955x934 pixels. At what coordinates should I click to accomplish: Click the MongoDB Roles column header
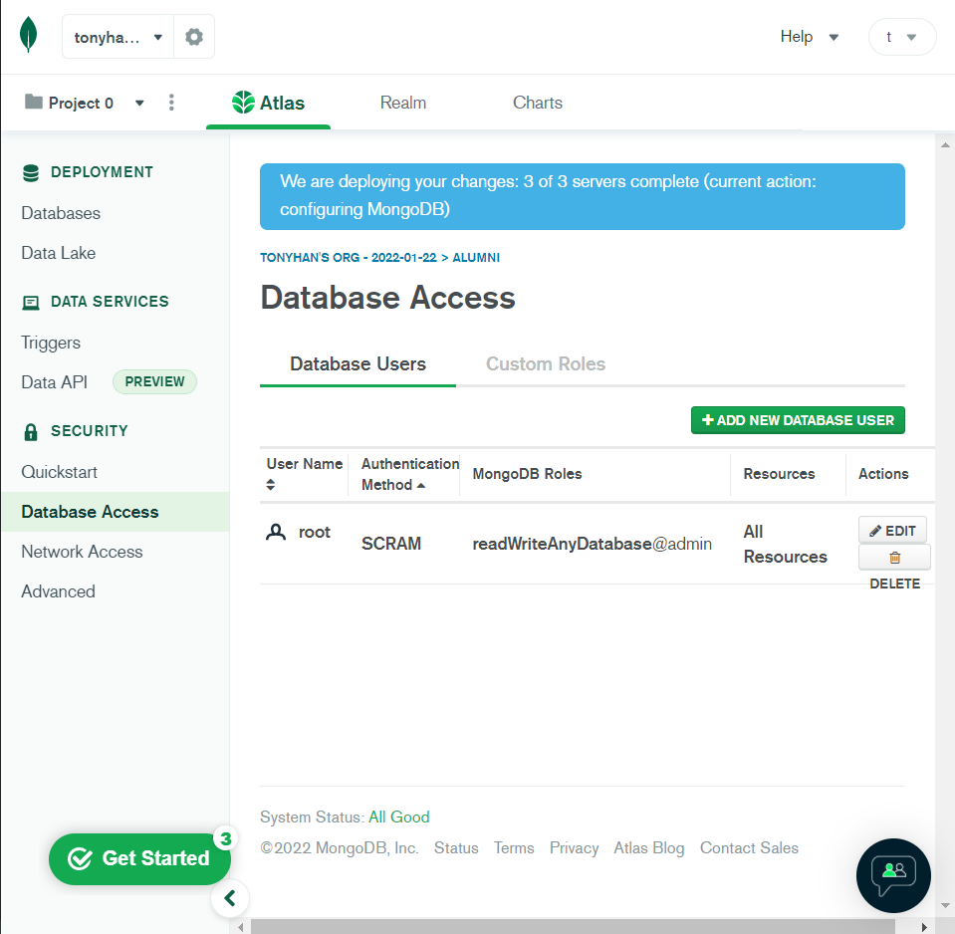[527, 474]
